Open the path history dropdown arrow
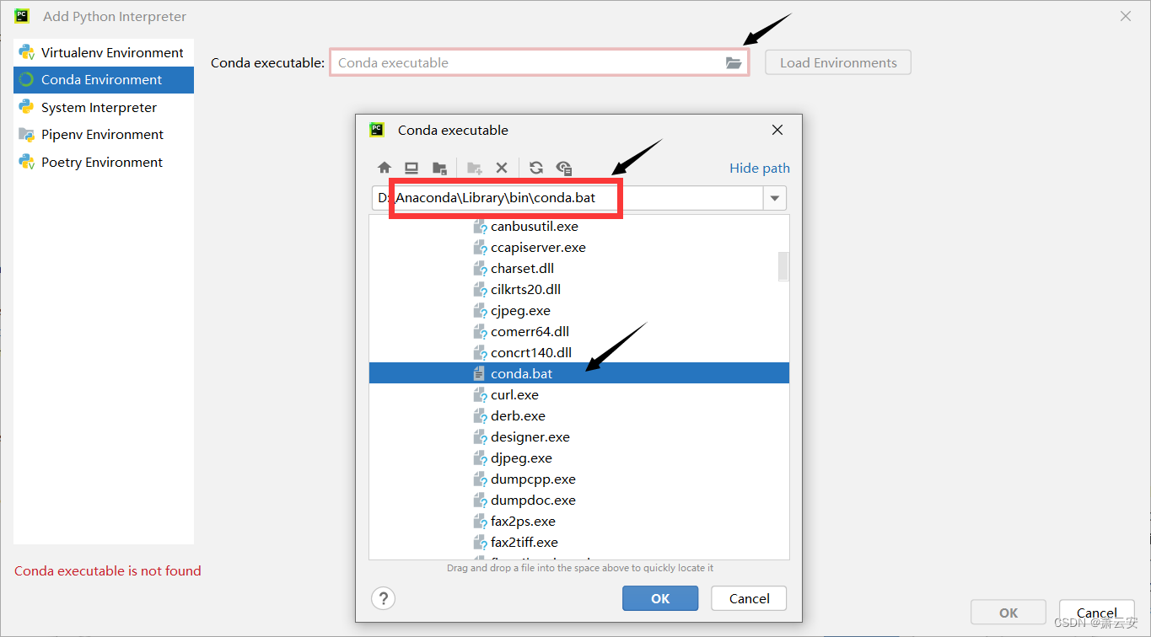This screenshot has height=637, width=1151. tap(775, 198)
